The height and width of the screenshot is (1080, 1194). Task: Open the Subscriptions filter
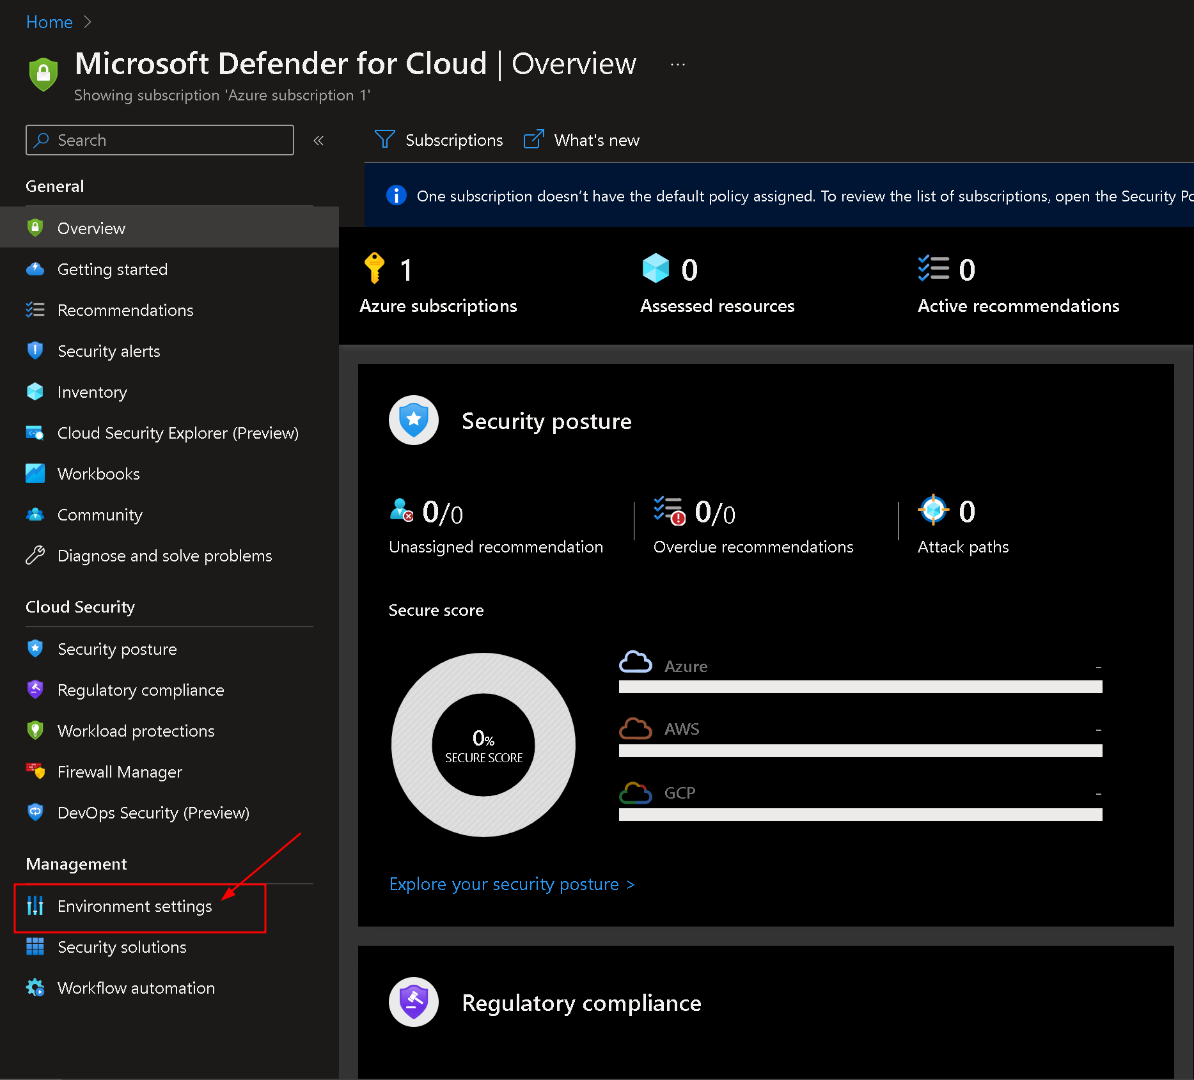click(439, 140)
